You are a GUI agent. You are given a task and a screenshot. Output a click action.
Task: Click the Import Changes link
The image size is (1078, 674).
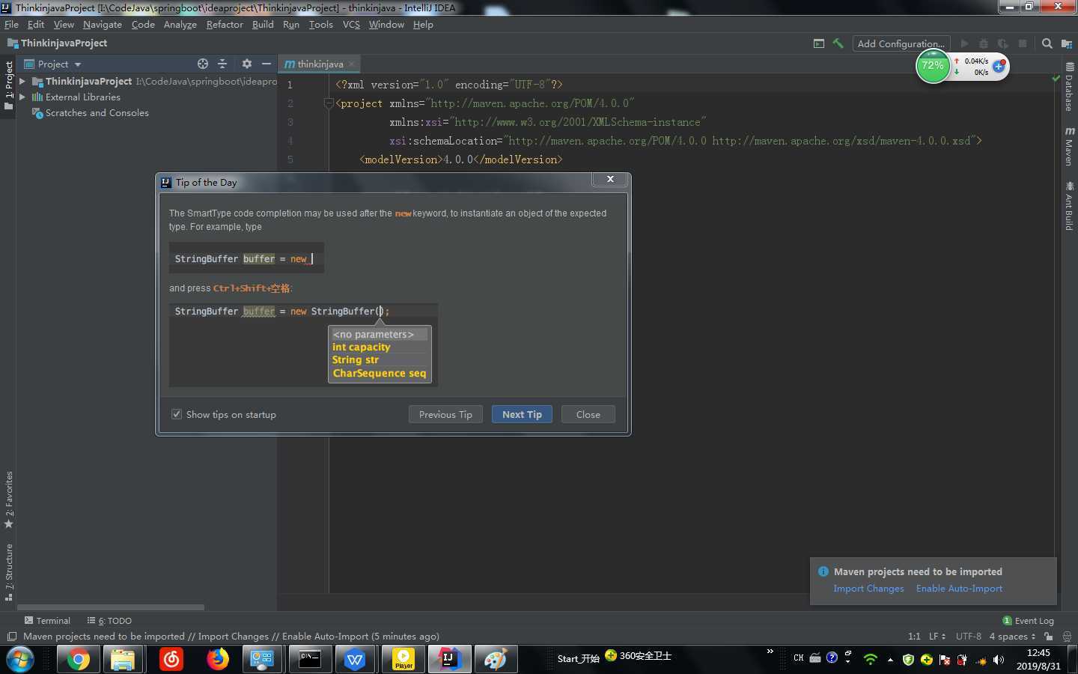(x=868, y=589)
